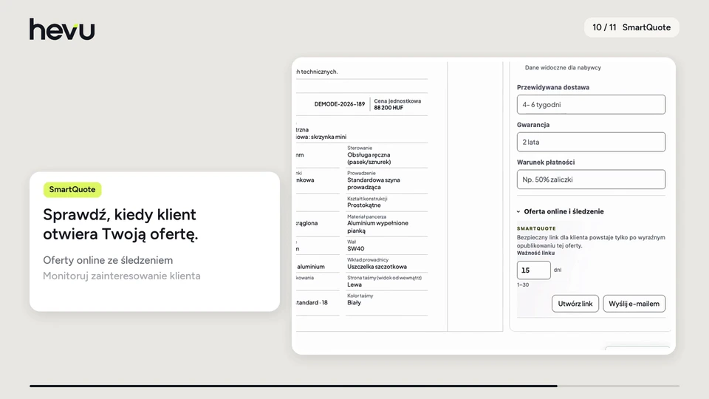This screenshot has width=709, height=399.
Task: Click the Prostokątne value
Action: pyautogui.click(x=364, y=205)
